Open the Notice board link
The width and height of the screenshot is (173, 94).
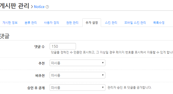click(x=39, y=7)
